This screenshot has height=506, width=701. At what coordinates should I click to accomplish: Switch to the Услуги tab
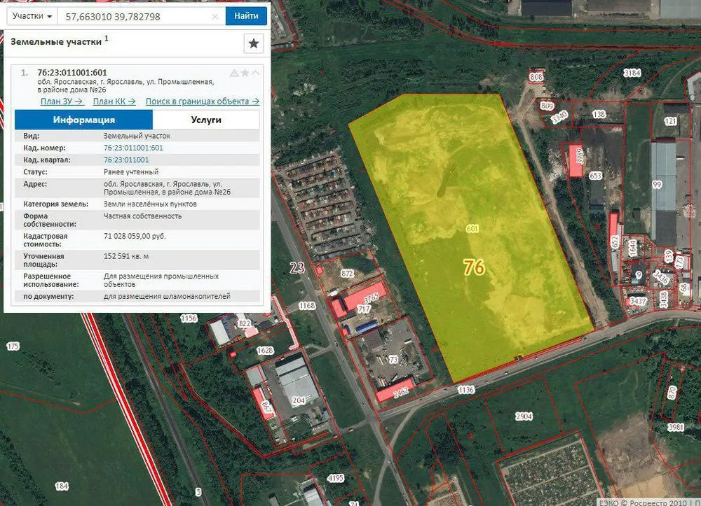tap(206, 120)
